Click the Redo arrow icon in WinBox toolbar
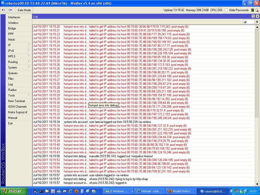 (x=10, y=10)
